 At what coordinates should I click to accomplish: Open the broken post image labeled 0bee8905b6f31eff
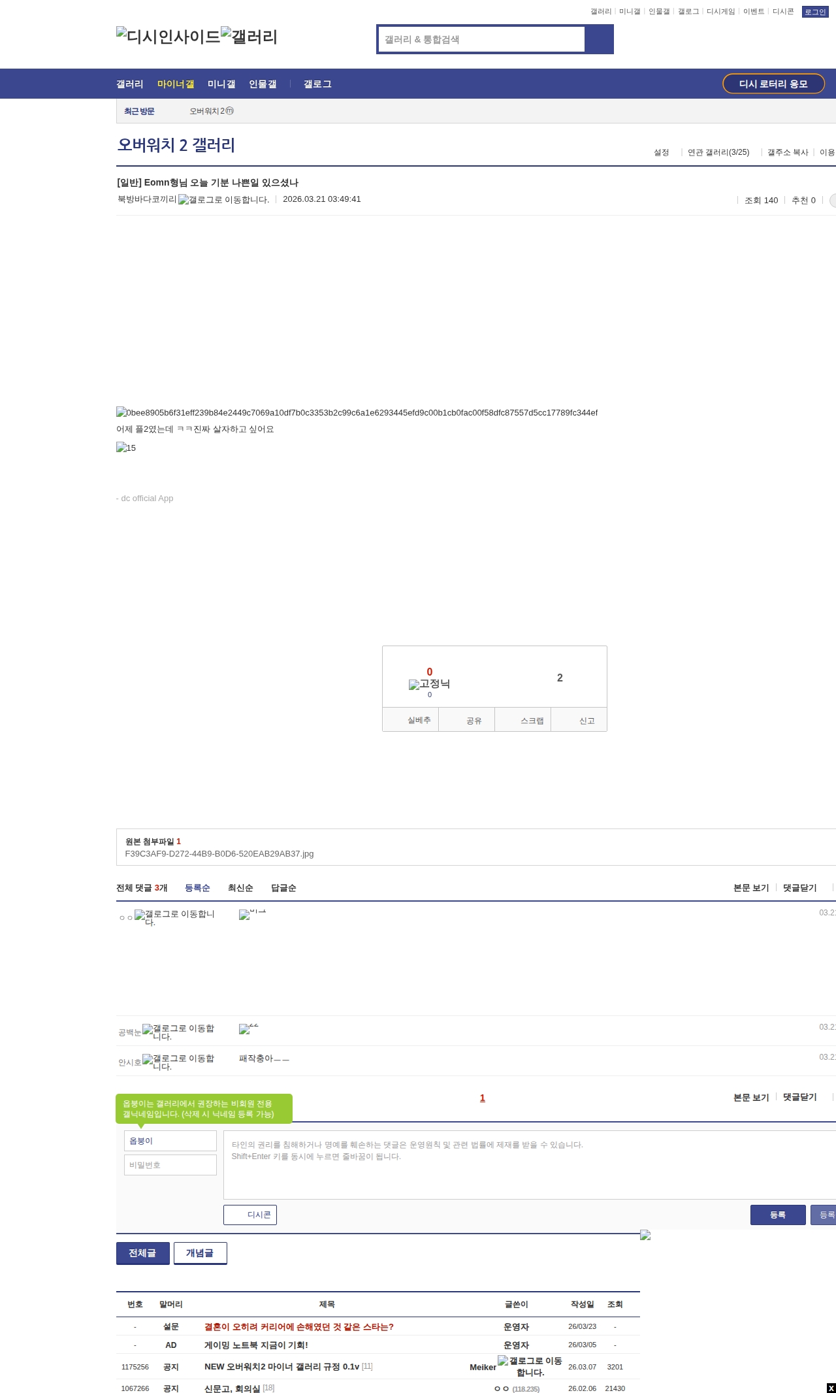coord(357,412)
